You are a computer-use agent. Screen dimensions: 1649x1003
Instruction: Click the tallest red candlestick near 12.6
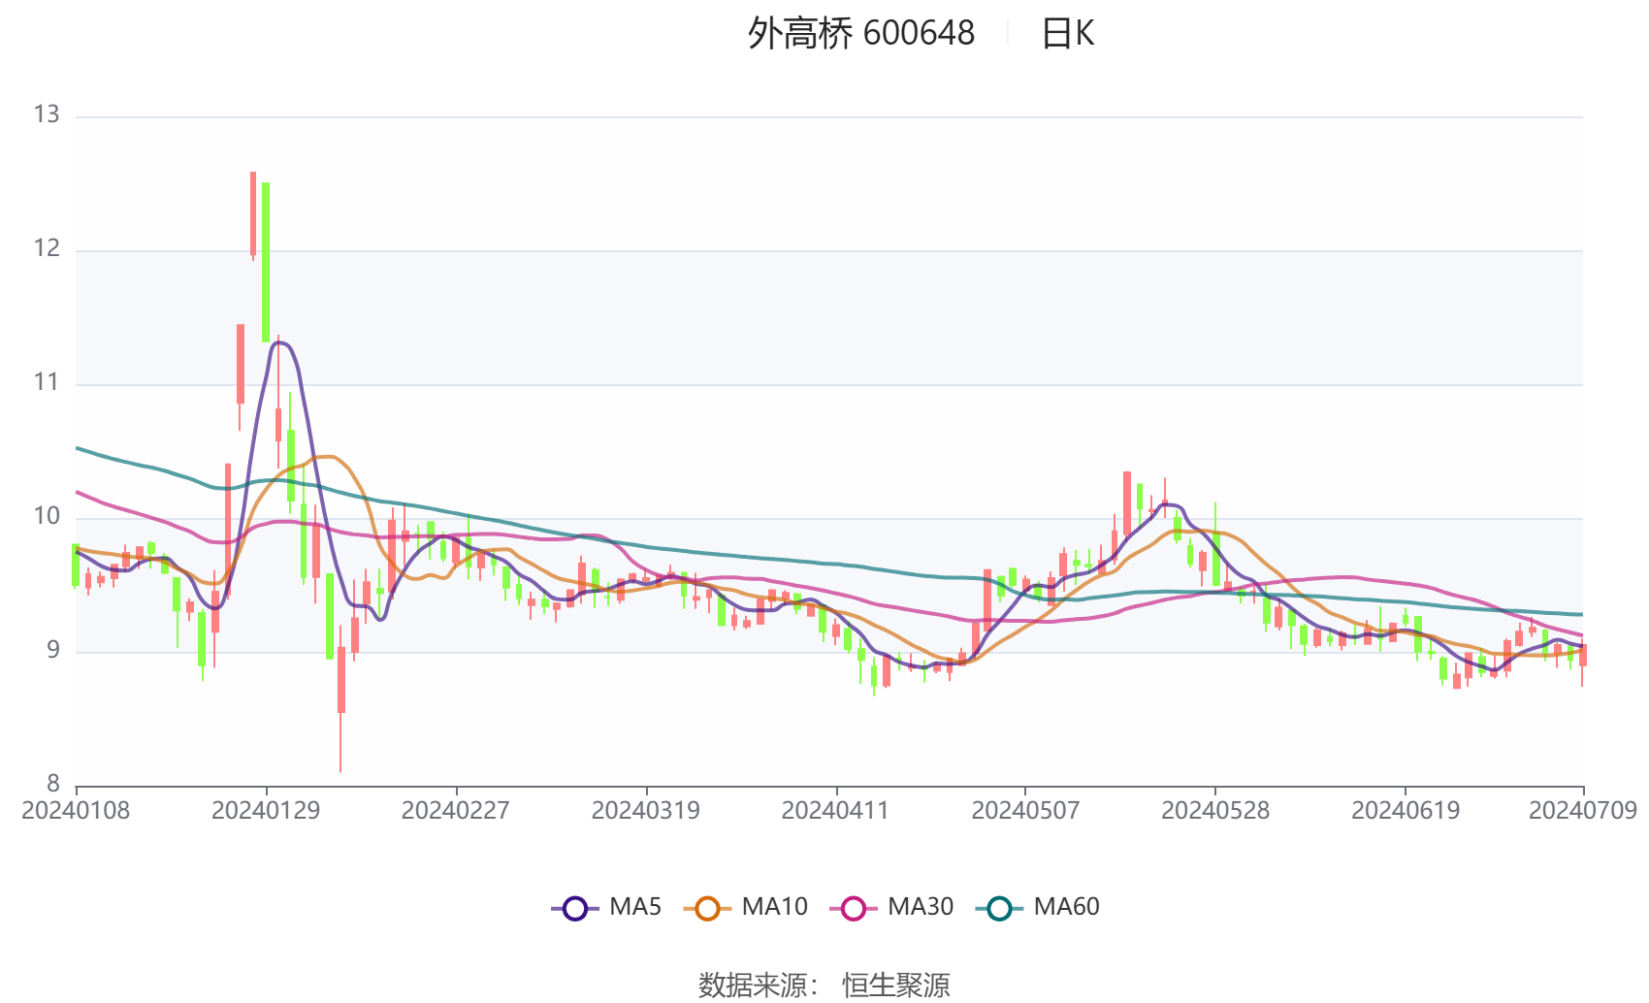click(x=253, y=214)
